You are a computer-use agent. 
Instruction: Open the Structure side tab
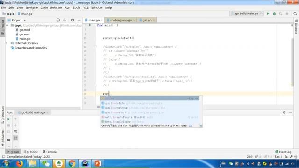click(x=3, y=115)
